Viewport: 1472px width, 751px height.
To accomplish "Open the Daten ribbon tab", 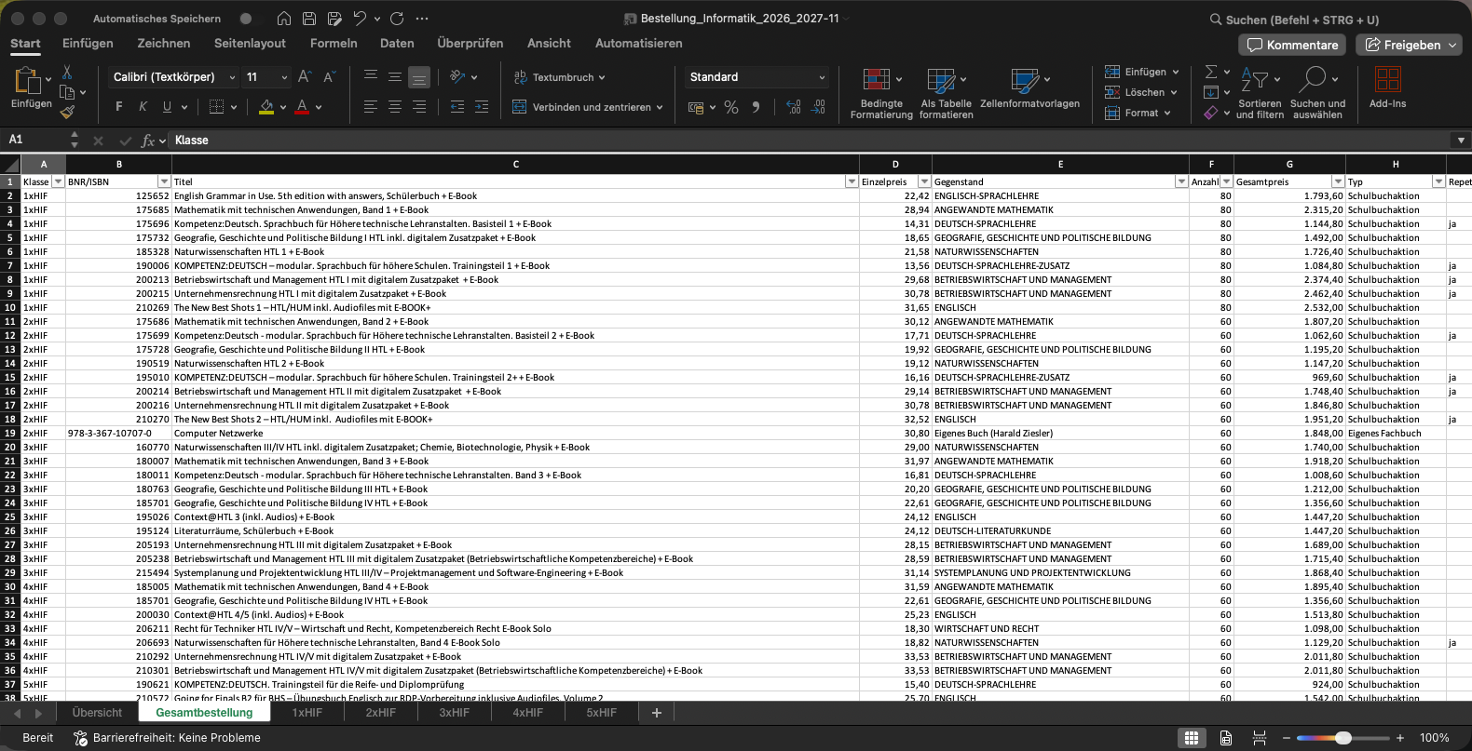I will tap(397, 43).
